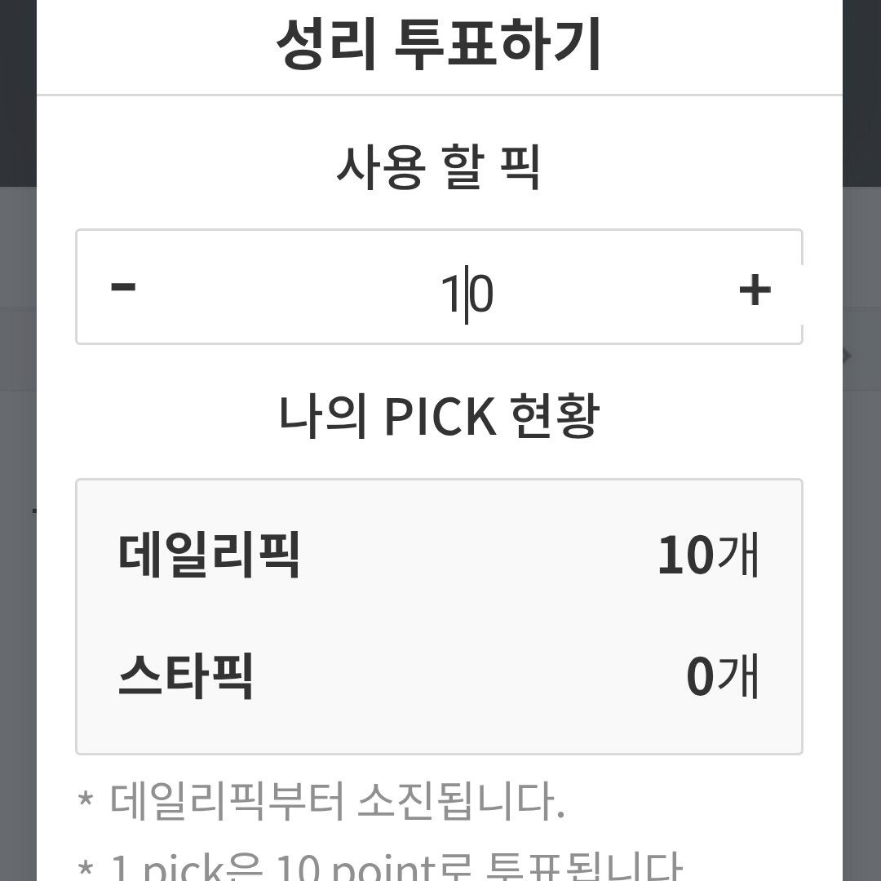Tap the dark header strip at top left
The image size is (881, 881).
[17, 90]
